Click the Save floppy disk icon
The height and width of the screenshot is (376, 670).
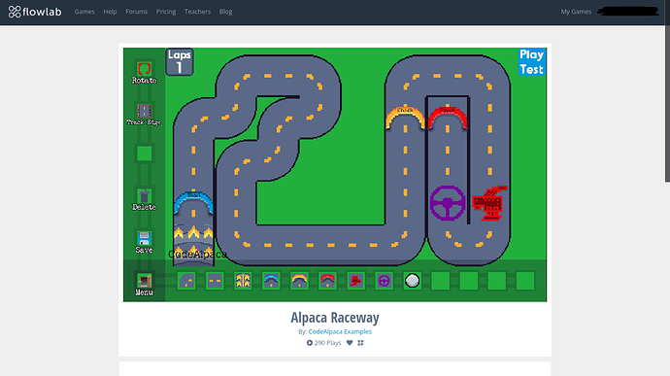point(144,238)
